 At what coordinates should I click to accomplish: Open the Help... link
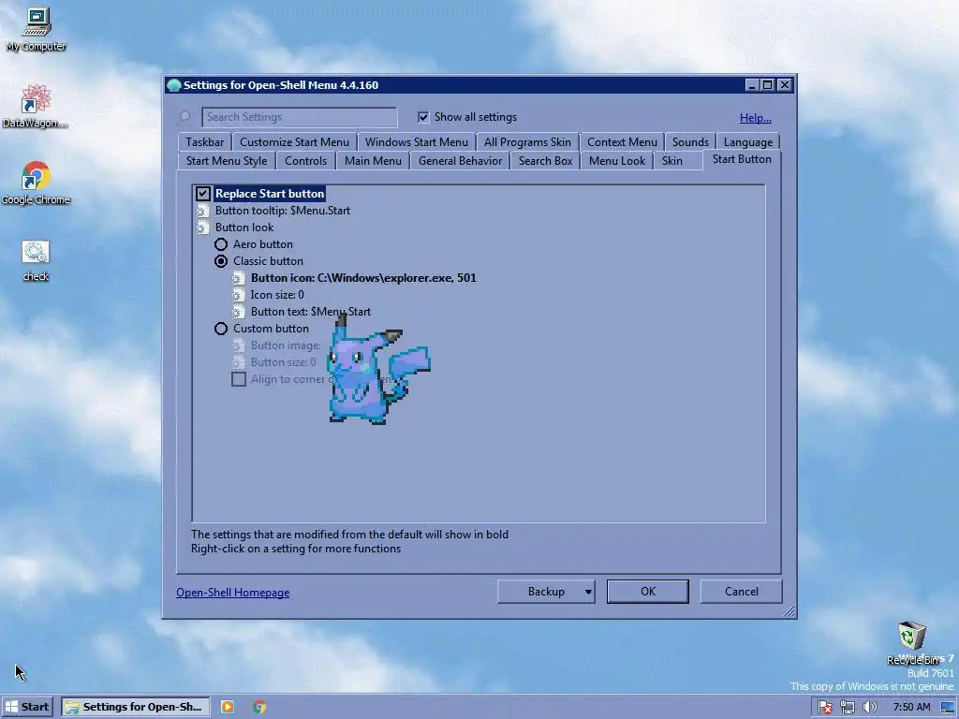pyautogui.click(x=756, y=118)
